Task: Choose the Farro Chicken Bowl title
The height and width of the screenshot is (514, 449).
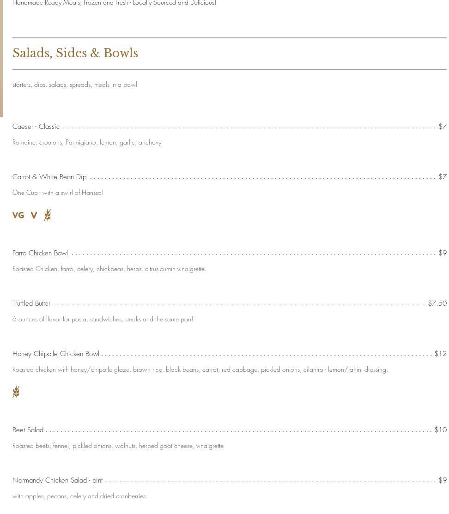Action: click(40, 253)
